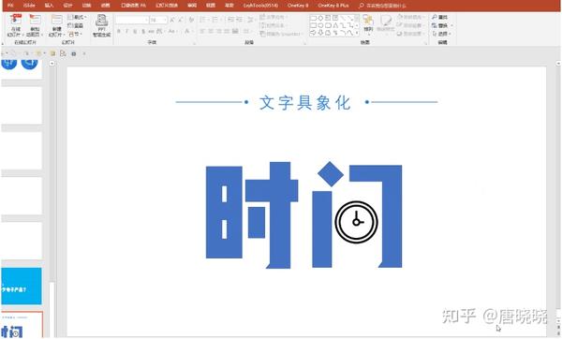This screenshot has height=339, width=562.
Task: Click the 替换 replace button
Action: (x=442, y=25)
